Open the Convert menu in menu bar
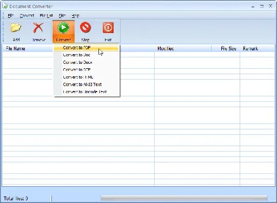Image resolution: width=277 pixels, height=203 pixels. [27, 16]
